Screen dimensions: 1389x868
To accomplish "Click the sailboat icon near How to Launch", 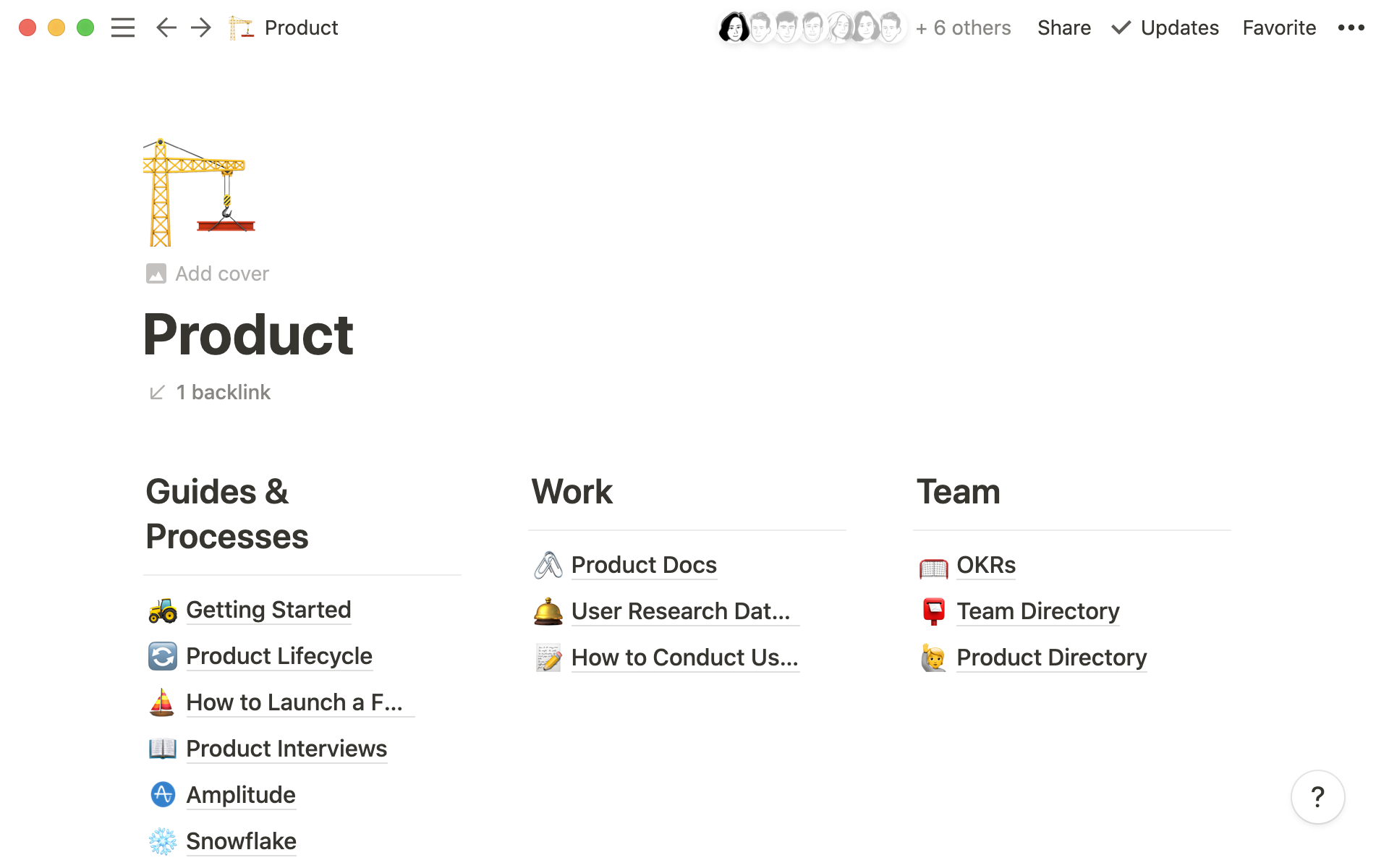I will tap(162, 702).
